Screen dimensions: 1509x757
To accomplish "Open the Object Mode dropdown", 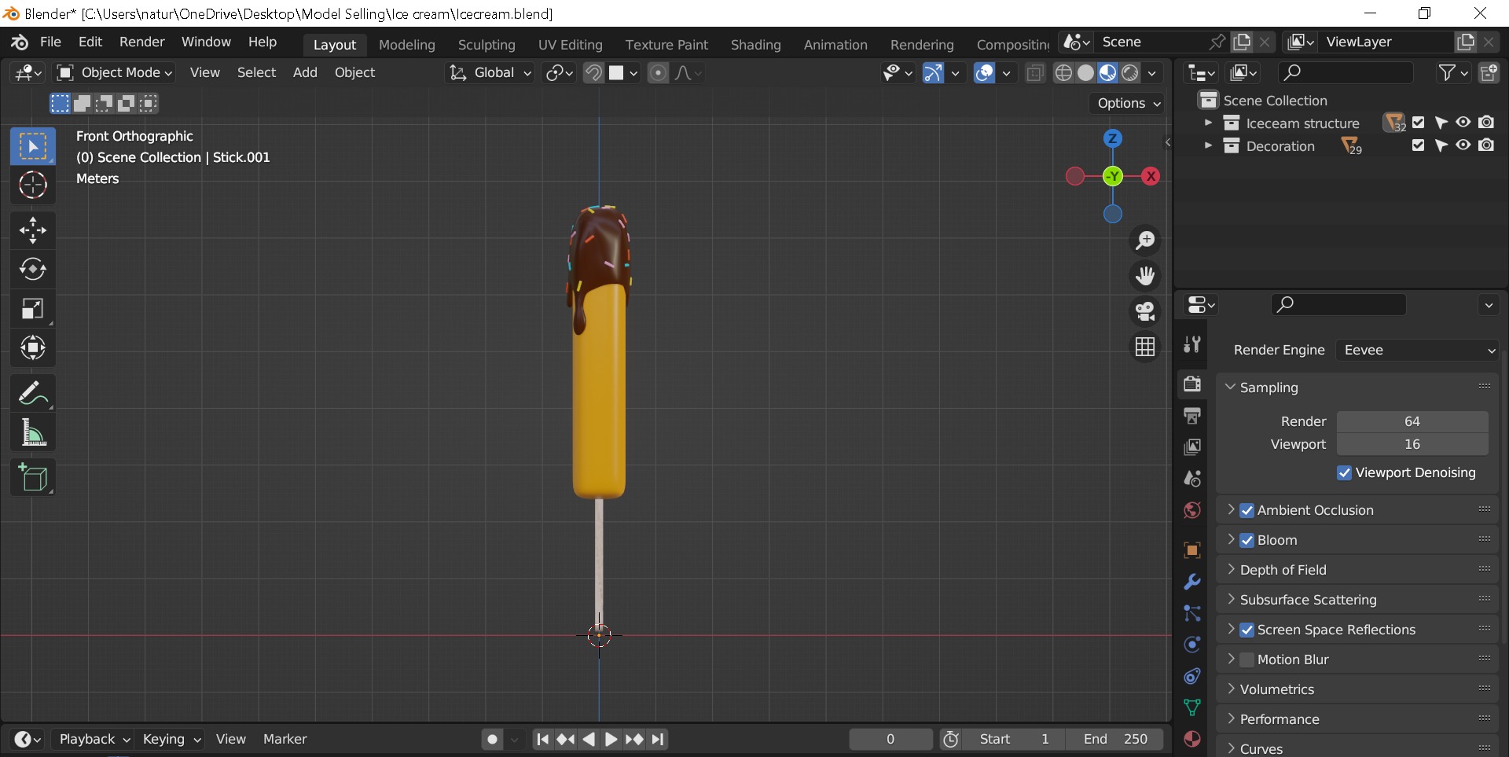I will click(x=115, y=72).
